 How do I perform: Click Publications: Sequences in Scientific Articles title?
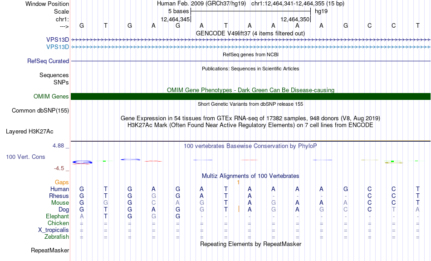click(x=250, y=69)
